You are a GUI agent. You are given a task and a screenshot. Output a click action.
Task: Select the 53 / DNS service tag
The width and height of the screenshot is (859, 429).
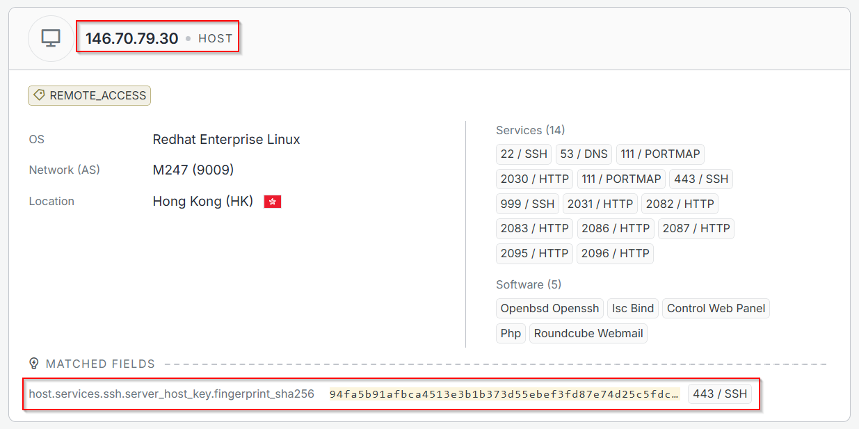click(584, 154)
